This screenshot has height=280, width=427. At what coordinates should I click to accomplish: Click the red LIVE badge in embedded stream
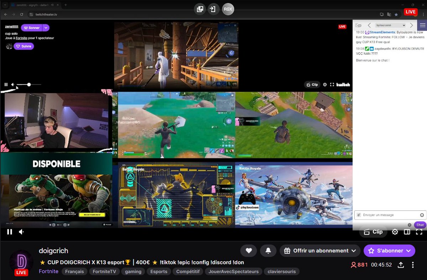pyautogui.click(x=342, y=27)
